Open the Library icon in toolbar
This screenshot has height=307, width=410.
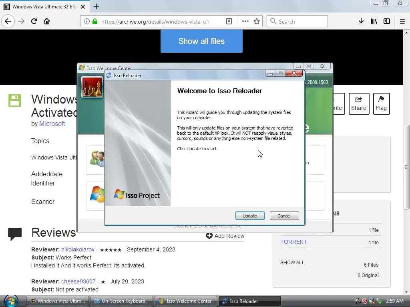point(374,21)
